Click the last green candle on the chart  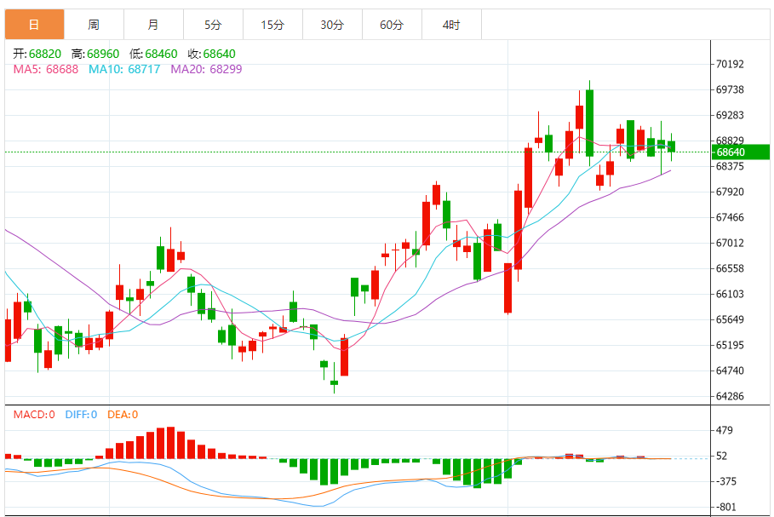pyautogui.click(x=671, y=146)
